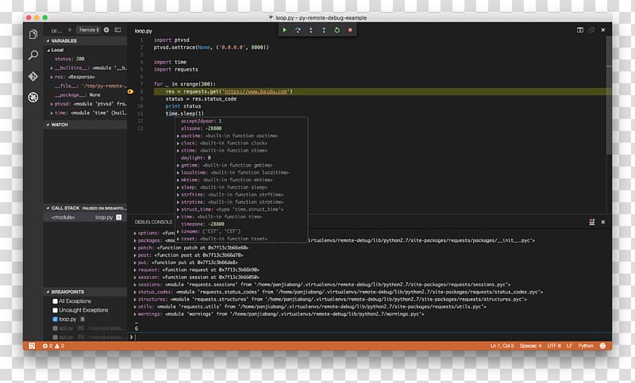Screen dimensions: 635x383
Task: Enable the Uncaught Exceptions checkbox
Action: tap(56, 310)
